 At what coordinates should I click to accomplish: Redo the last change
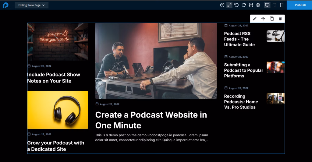244,5
